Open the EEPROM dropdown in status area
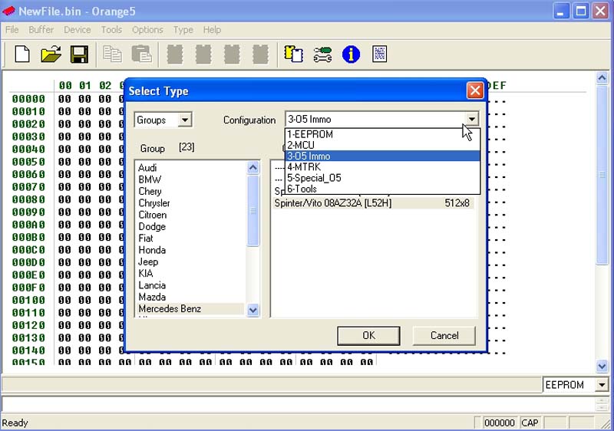 click(x=602, y=385)
